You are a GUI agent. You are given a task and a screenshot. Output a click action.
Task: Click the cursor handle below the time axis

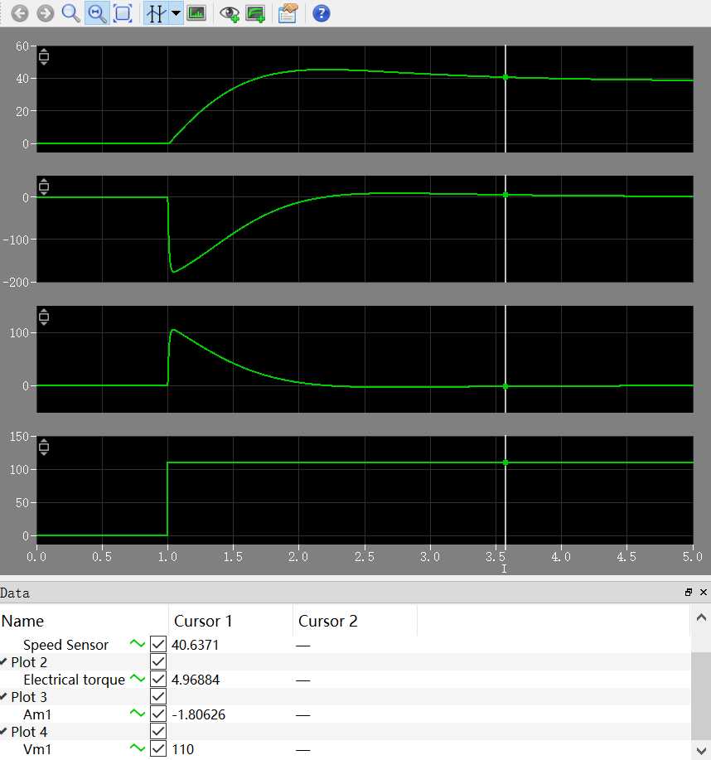point(504,569)
